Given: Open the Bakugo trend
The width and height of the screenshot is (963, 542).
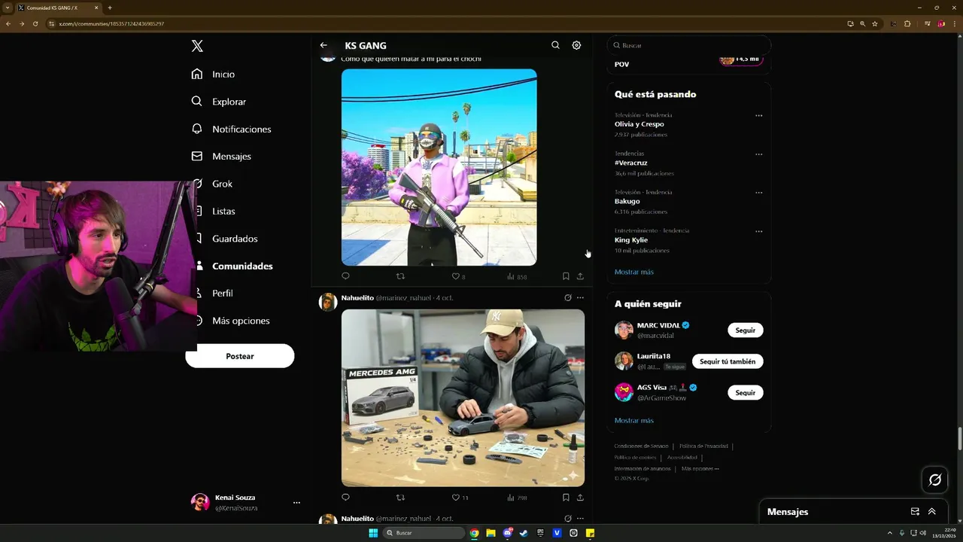Looking at the screenshot, I should (627, 201).
